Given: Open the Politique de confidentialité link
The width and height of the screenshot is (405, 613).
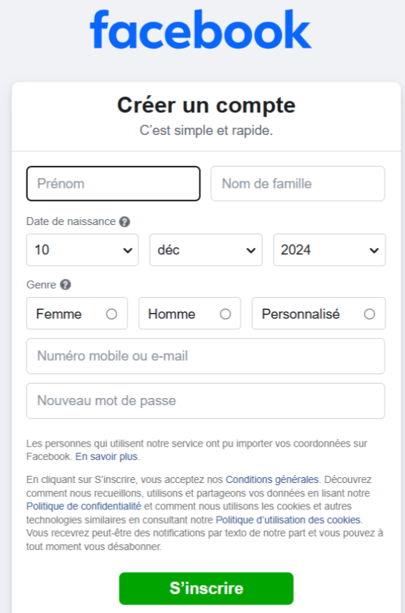Looking at the screenshot, I should 84,507.
